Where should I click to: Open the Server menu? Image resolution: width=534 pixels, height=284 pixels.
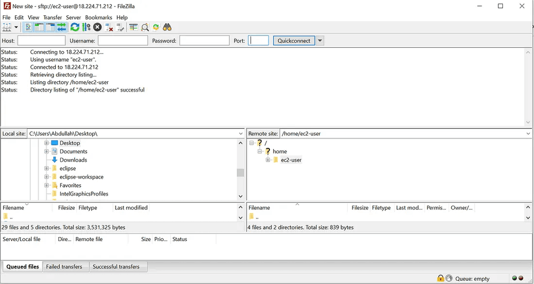74,17
